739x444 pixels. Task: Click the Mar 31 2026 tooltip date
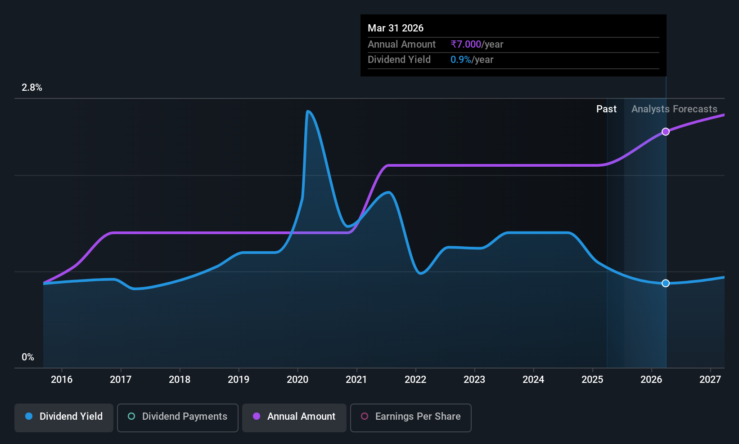396,28
